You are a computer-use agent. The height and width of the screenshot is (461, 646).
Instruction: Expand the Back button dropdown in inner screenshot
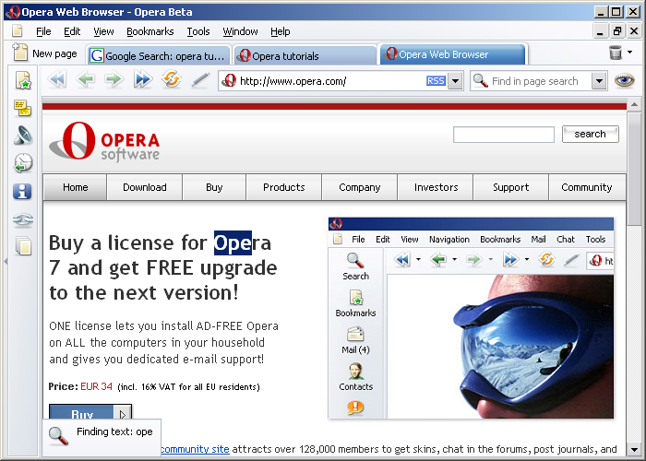pyautogui.click(x=455, y=261)
